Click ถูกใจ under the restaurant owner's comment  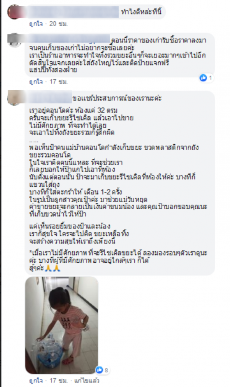(x=36, y=81)
